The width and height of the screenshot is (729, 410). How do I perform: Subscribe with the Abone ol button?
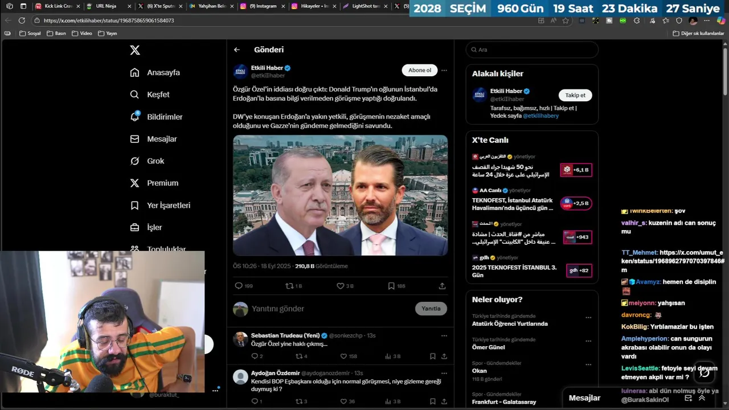point(420,70)
